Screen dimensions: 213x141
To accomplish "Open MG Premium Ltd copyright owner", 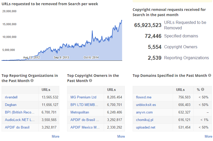I will (83, 97).
